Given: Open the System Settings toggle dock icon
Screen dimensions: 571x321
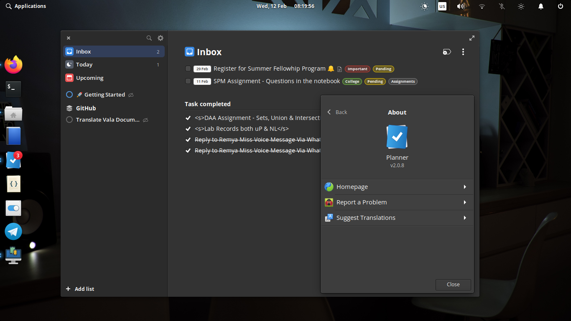Looking at the screenshot, I should coord(13,208).
